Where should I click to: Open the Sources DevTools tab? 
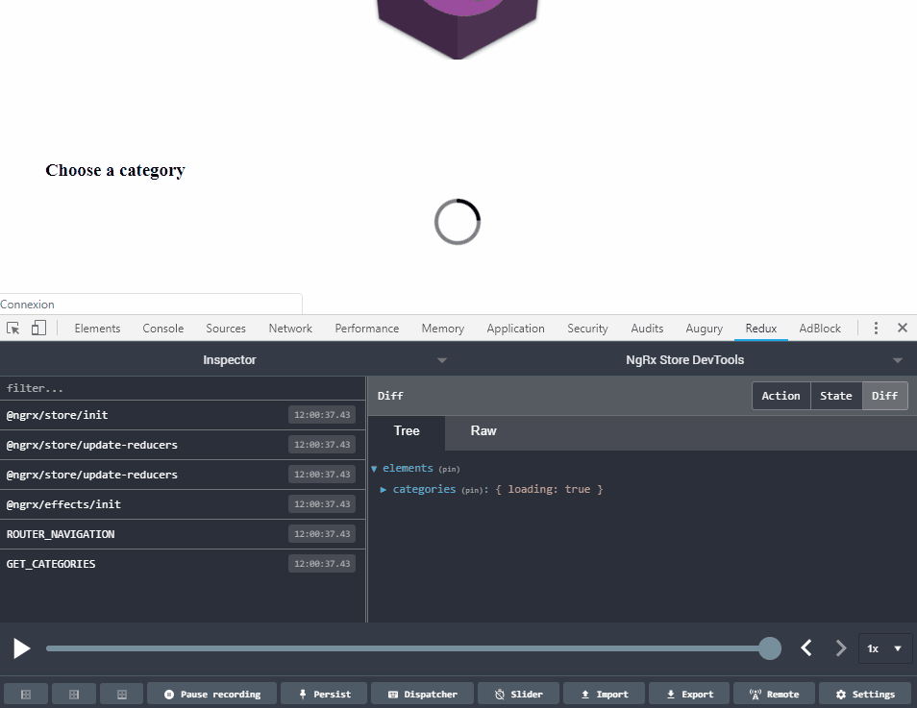(x=226, y=328)
